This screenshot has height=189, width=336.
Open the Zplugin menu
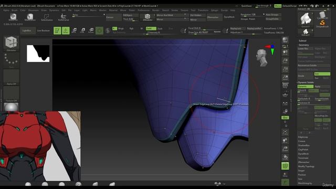[214, 10]
